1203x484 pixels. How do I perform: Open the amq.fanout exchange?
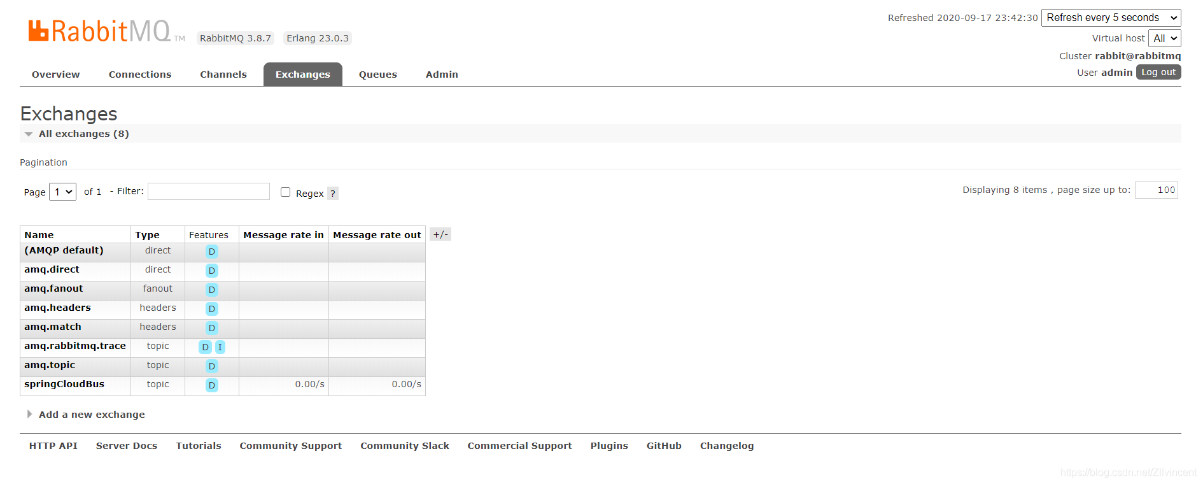point(53,288)
